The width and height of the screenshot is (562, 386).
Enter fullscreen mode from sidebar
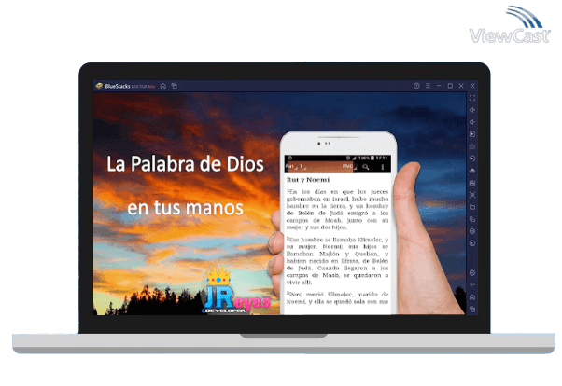[x=472, y=98]
